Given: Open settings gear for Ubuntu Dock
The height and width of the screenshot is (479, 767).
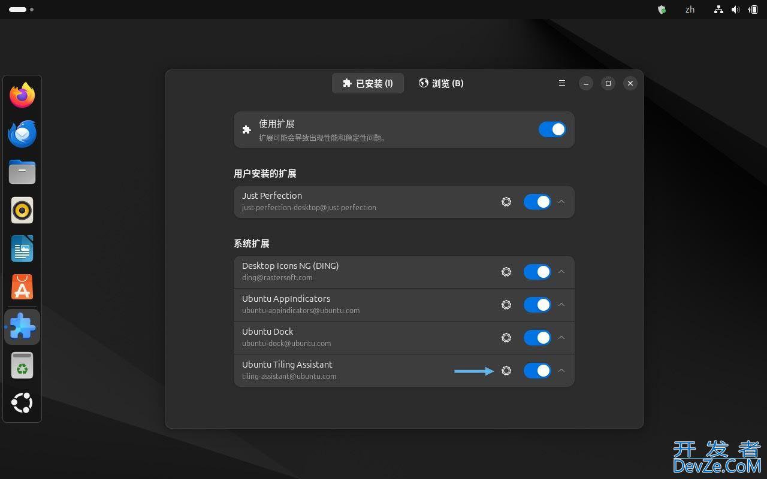Looking at the screenshot, I should (x=506, y=338).
